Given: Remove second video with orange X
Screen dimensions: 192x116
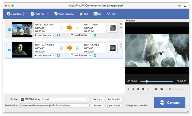Looking at the screenshot, I should coord(121,44).
